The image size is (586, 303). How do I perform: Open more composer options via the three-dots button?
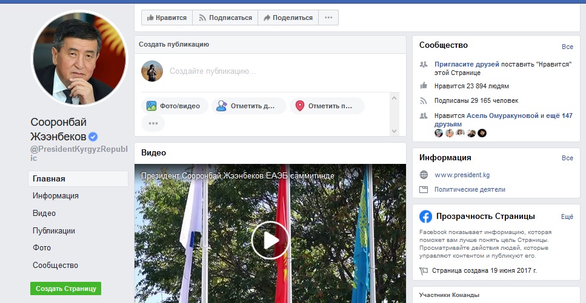coord(153,123)
